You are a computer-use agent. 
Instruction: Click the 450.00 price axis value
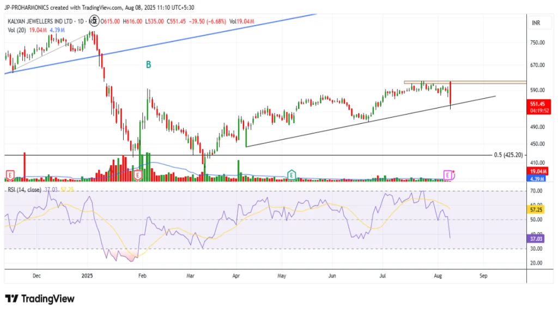coord(537,144)
